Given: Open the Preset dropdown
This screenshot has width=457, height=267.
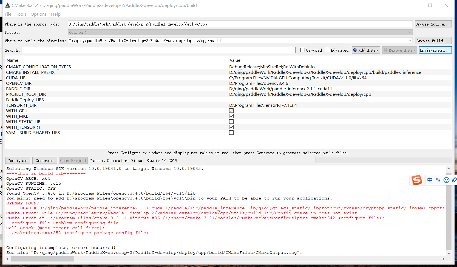Looking at the screenshot, I should point(410,32).
